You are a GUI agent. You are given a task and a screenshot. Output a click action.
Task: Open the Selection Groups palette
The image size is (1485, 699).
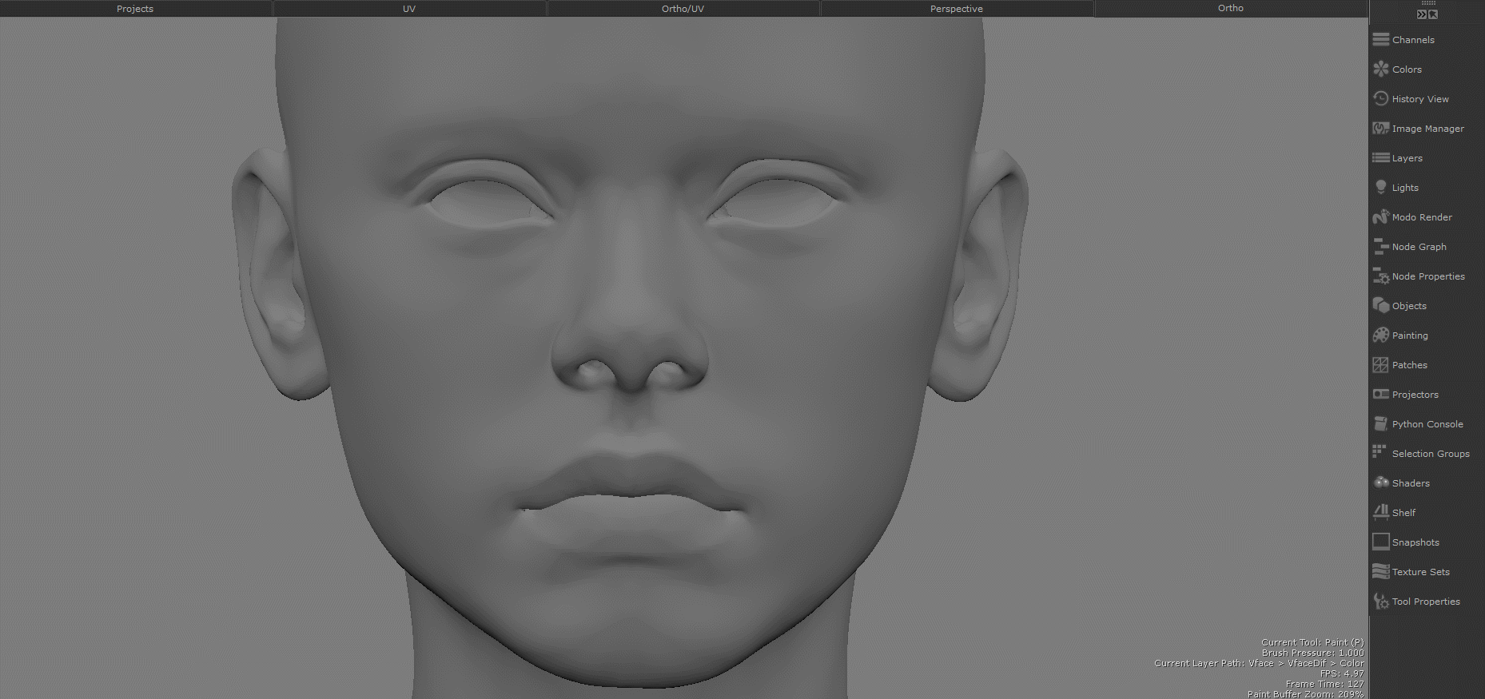(1421, 453)
